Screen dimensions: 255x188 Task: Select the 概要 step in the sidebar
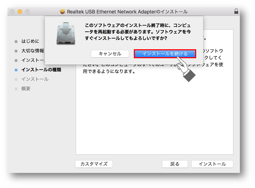point(26,89)
